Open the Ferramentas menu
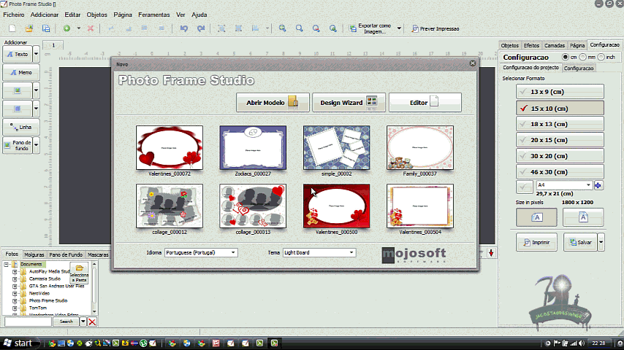The image size is (624, 350). click(x=153, y=15)
